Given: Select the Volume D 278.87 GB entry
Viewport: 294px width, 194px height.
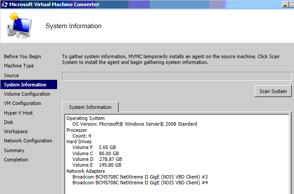Looking at the screenshot, I should [97, 159].
